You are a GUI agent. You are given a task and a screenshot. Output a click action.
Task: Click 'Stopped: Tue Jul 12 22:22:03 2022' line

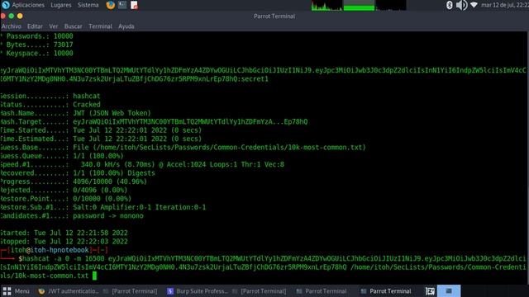coord(64,242)
